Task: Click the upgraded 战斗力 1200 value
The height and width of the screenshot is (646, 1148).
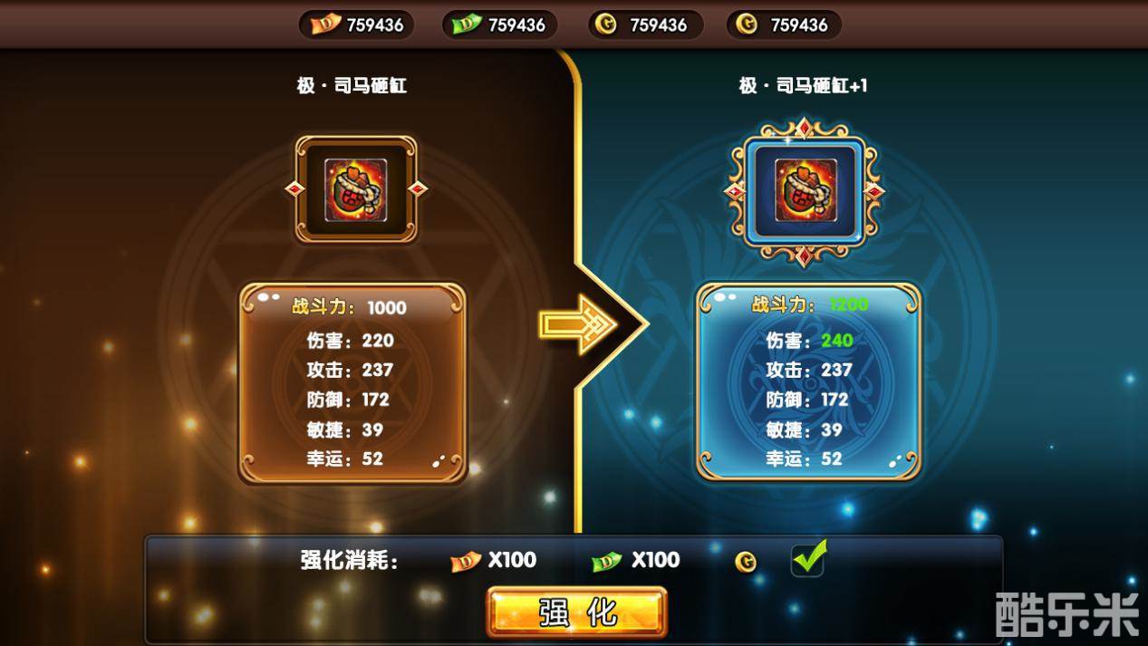Action: tap(849, 305)
